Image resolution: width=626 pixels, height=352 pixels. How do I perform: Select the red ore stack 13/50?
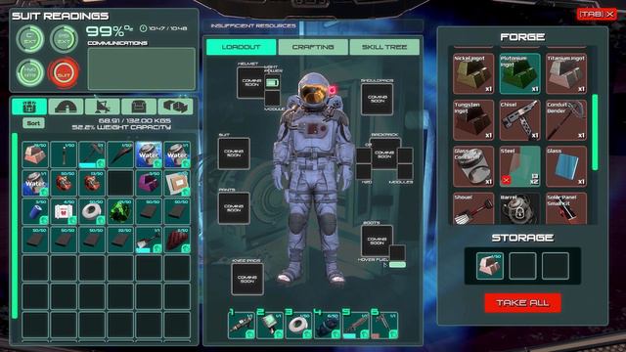point(92,183)
